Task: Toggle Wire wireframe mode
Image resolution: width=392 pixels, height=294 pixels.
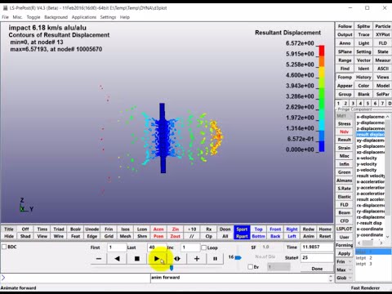Action: tap(59, 236)
